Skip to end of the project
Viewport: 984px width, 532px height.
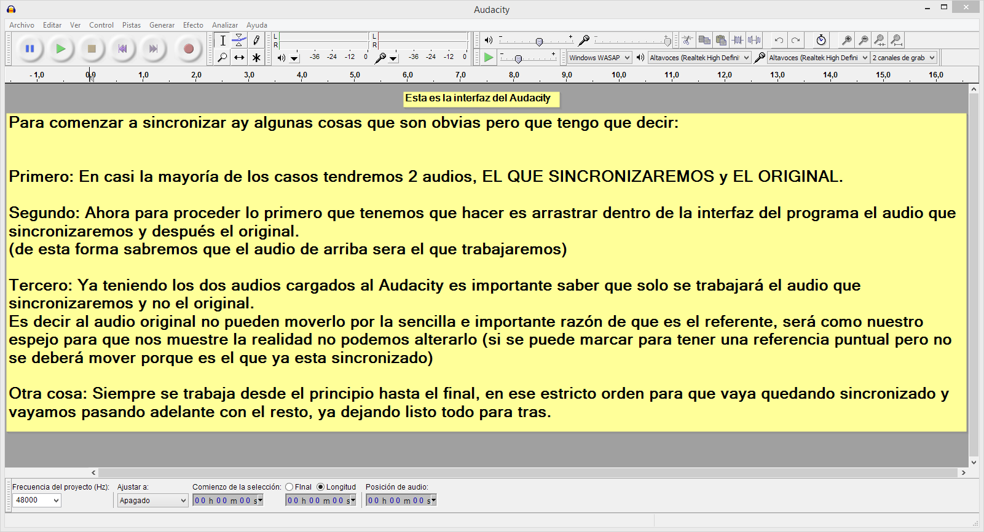point(154,49)
